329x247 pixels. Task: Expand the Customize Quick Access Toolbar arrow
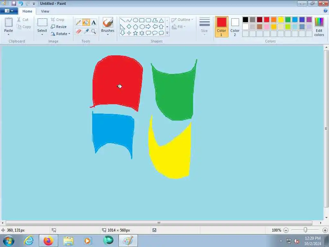34,4
